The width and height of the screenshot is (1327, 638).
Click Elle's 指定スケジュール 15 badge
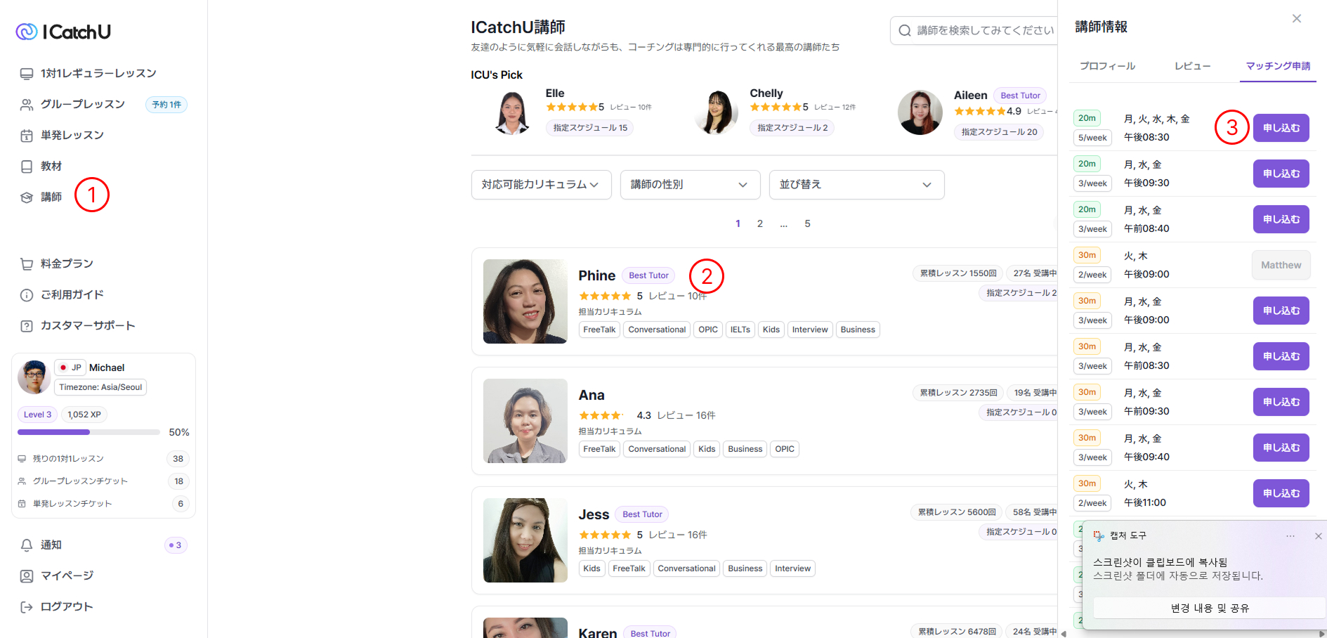[x=590, y=128]
